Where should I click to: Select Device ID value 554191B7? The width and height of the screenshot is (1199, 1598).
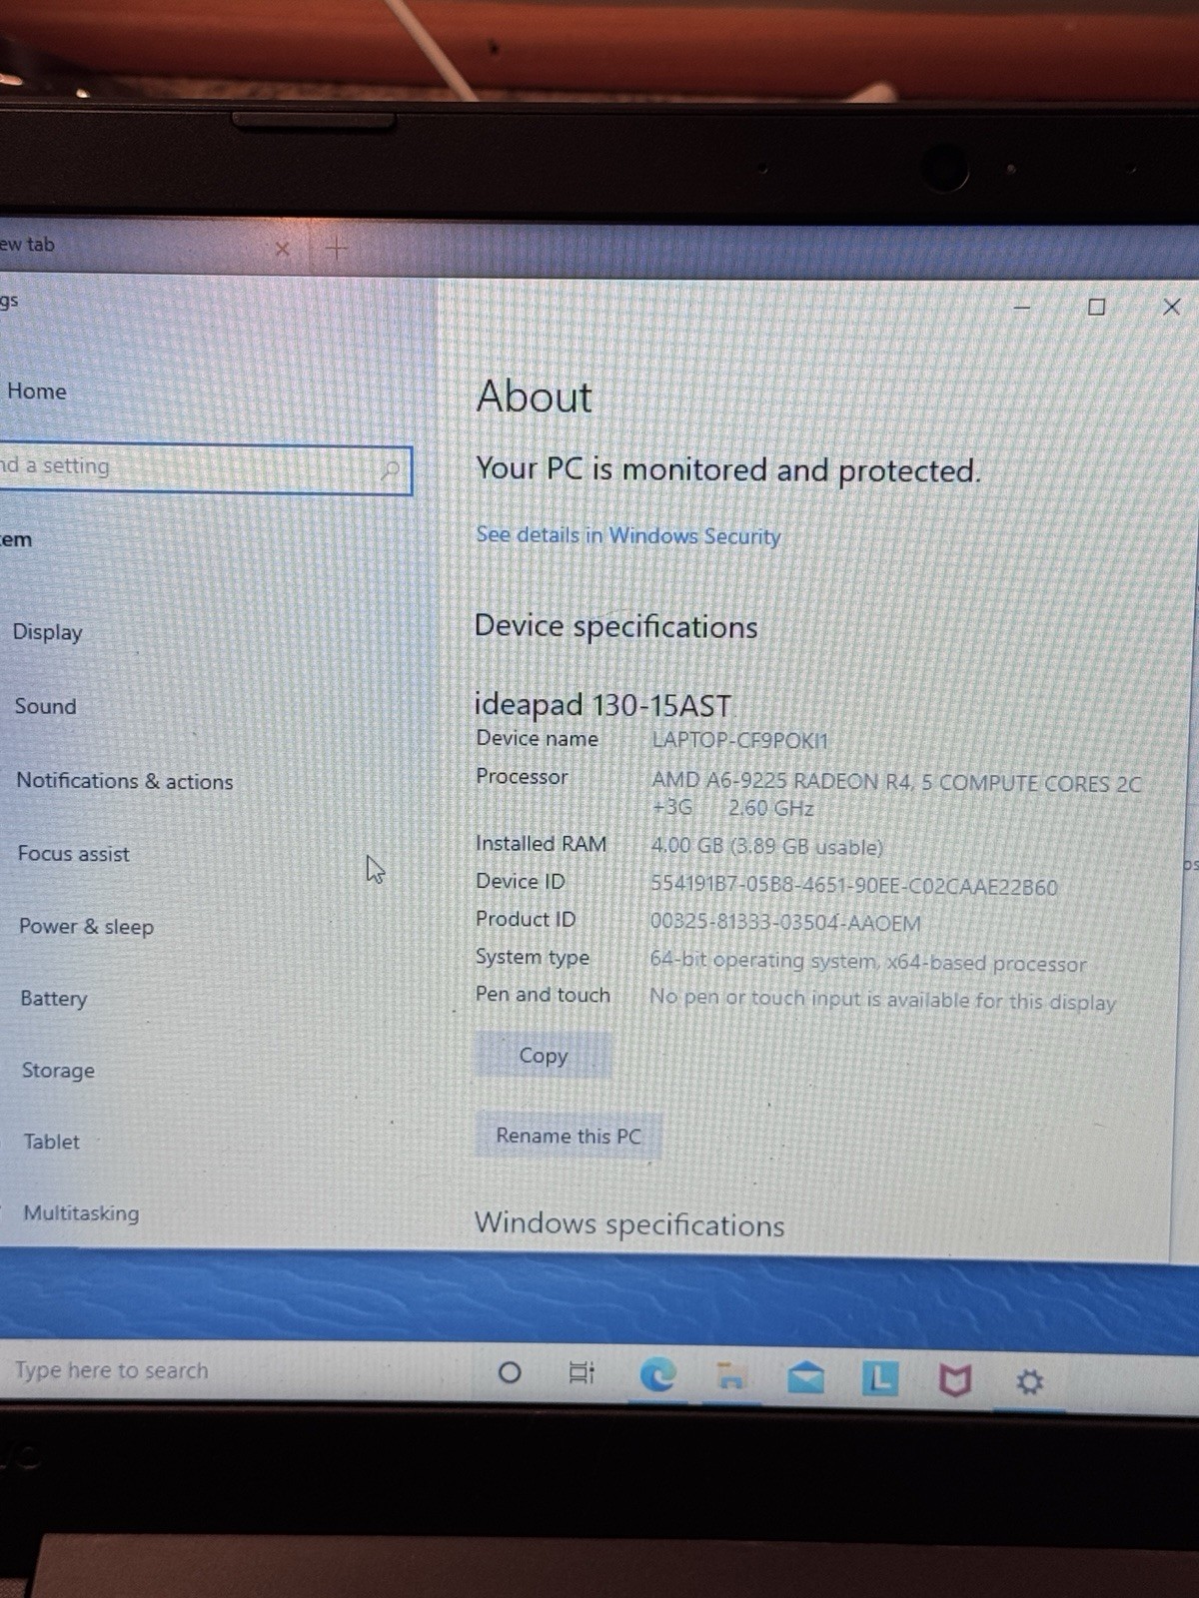(x=854, y=887)
